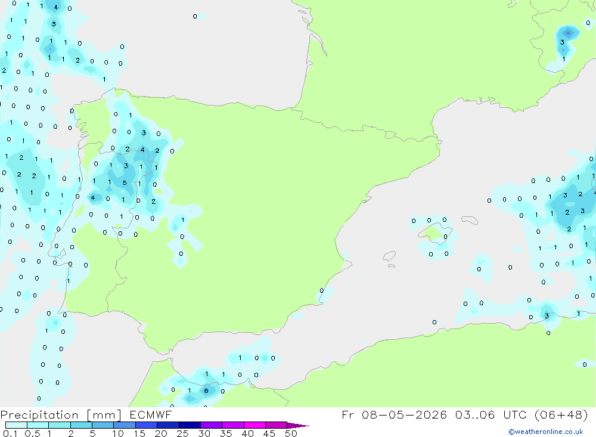This screenshot has height=437, width=596.
Task: Click the "30" legend scale label
Action: 204,433
